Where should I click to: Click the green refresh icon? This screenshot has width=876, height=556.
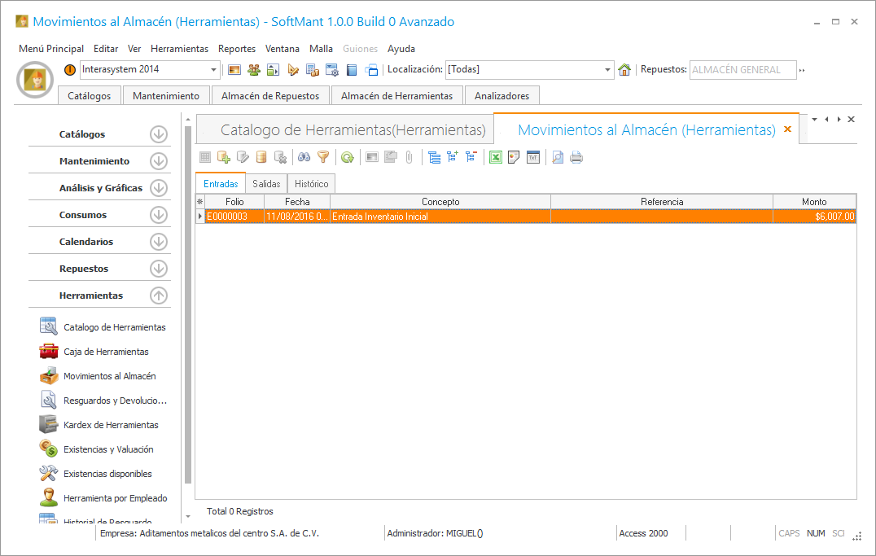(347, 158)
